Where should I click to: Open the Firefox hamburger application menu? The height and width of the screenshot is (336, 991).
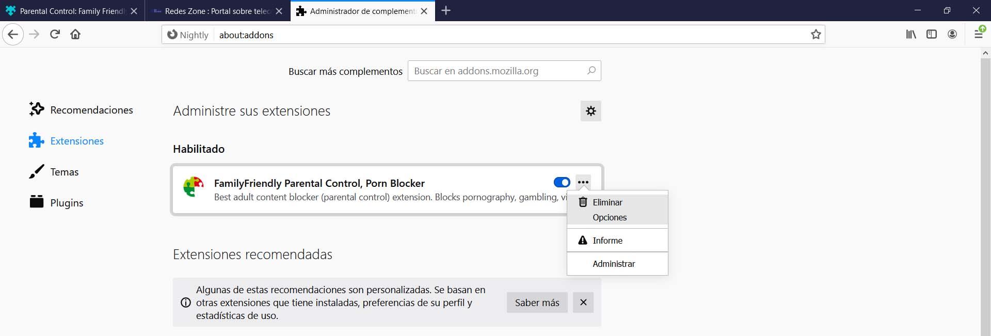click(x=978, y=35)
